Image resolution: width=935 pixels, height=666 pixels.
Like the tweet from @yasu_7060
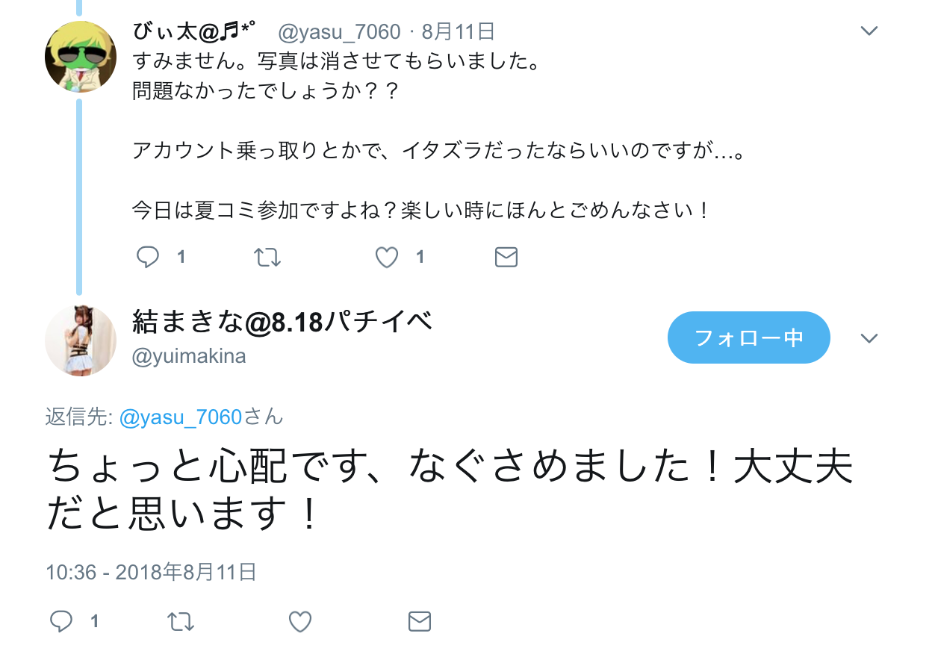point(386,258)
